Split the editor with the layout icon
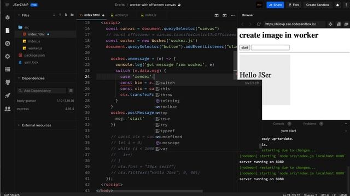 tap(217, 15)
